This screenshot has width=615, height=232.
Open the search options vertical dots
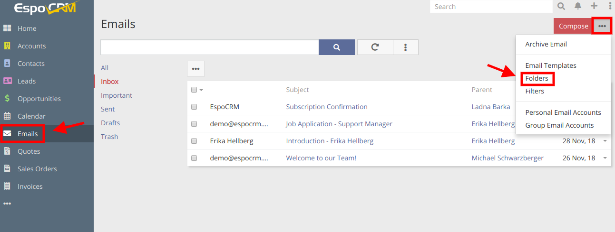pyautogui.click(x=406, y=47)
